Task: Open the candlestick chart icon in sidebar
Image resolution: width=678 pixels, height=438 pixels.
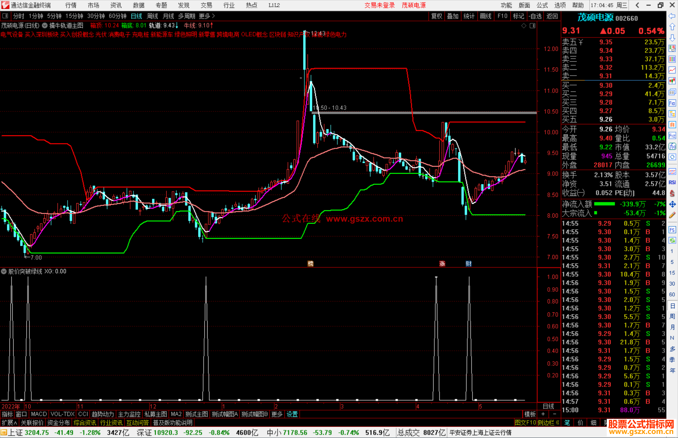Action: [672, 81]
